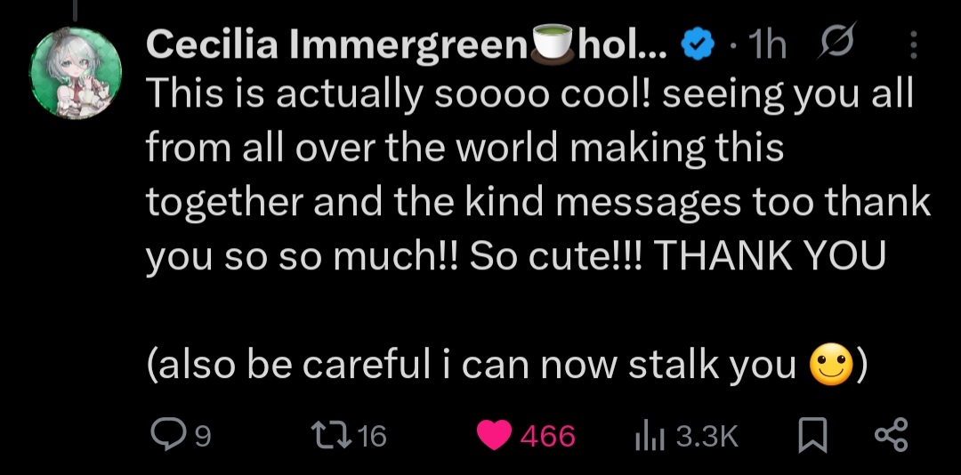Click the repost count 16

[371, 437]
